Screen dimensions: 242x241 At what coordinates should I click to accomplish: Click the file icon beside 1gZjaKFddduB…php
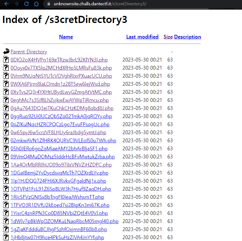pyautogui.click(x=6, y=229)
